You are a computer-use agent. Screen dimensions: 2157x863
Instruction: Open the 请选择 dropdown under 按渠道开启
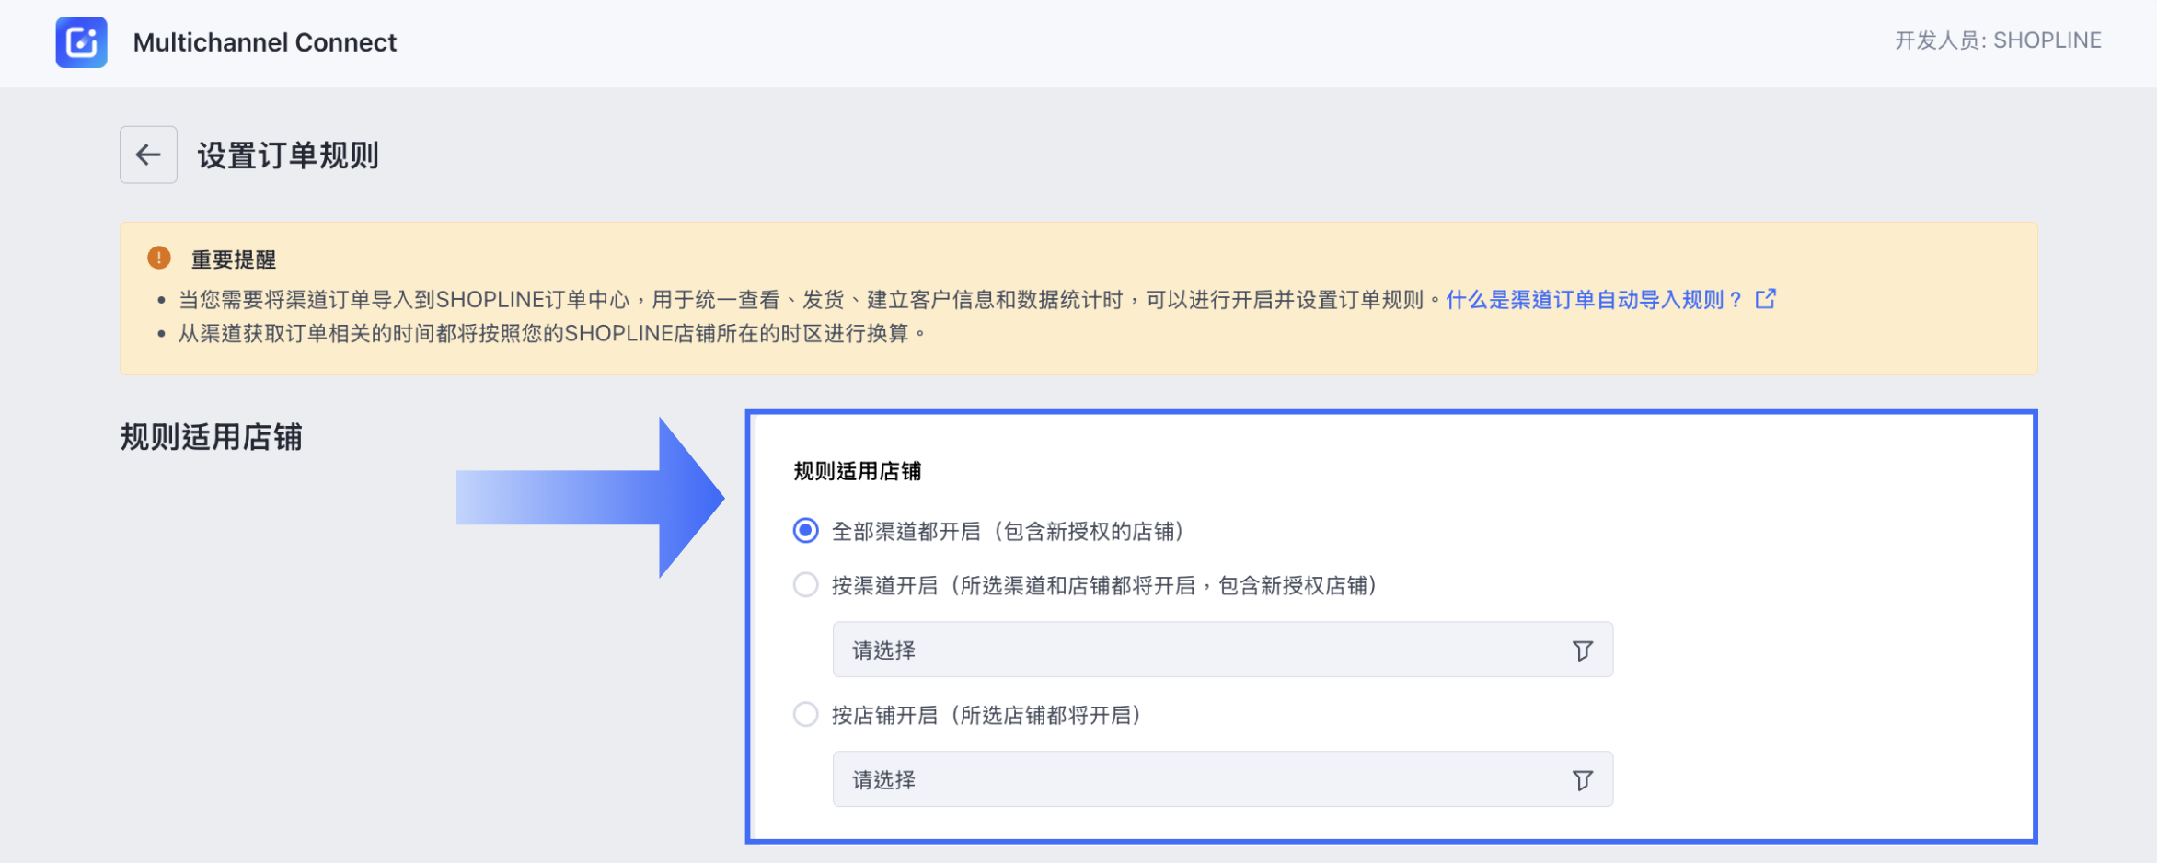[1196, 650]
